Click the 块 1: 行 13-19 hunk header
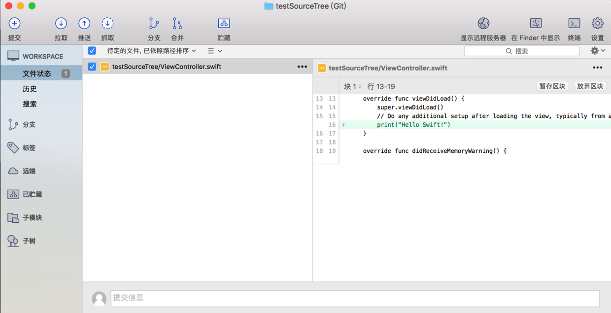611x313 pixels. coord(370,86)
